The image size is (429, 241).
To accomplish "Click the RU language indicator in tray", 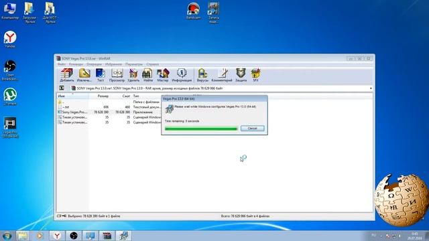I will (x=374, y=235).
